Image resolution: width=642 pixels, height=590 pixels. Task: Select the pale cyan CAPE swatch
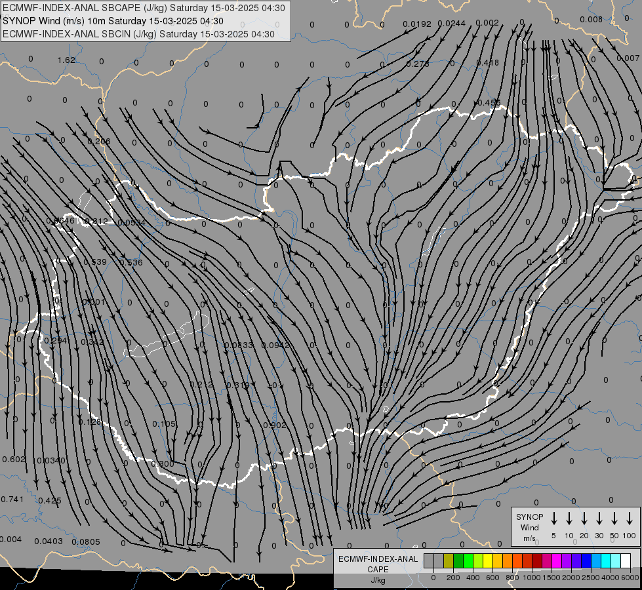pyautogui.click(x=615, y=560)
